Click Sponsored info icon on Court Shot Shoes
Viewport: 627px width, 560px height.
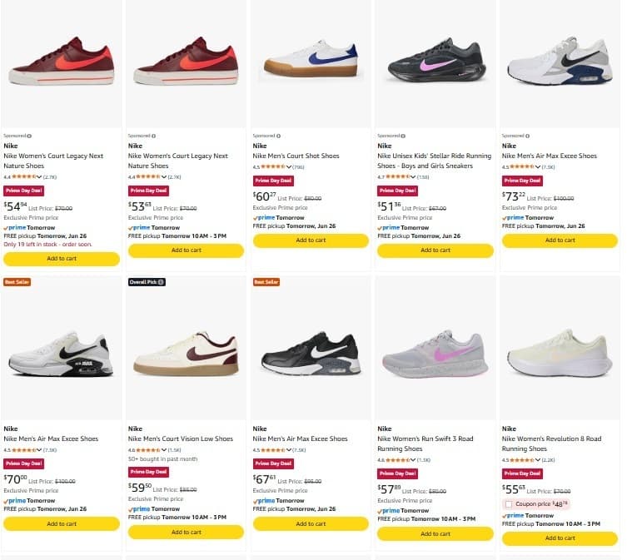pyautogui.click(x=279, y=136)
